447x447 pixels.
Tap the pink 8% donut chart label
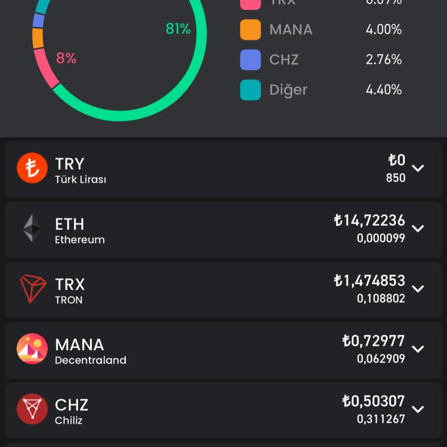pos(66,58)
